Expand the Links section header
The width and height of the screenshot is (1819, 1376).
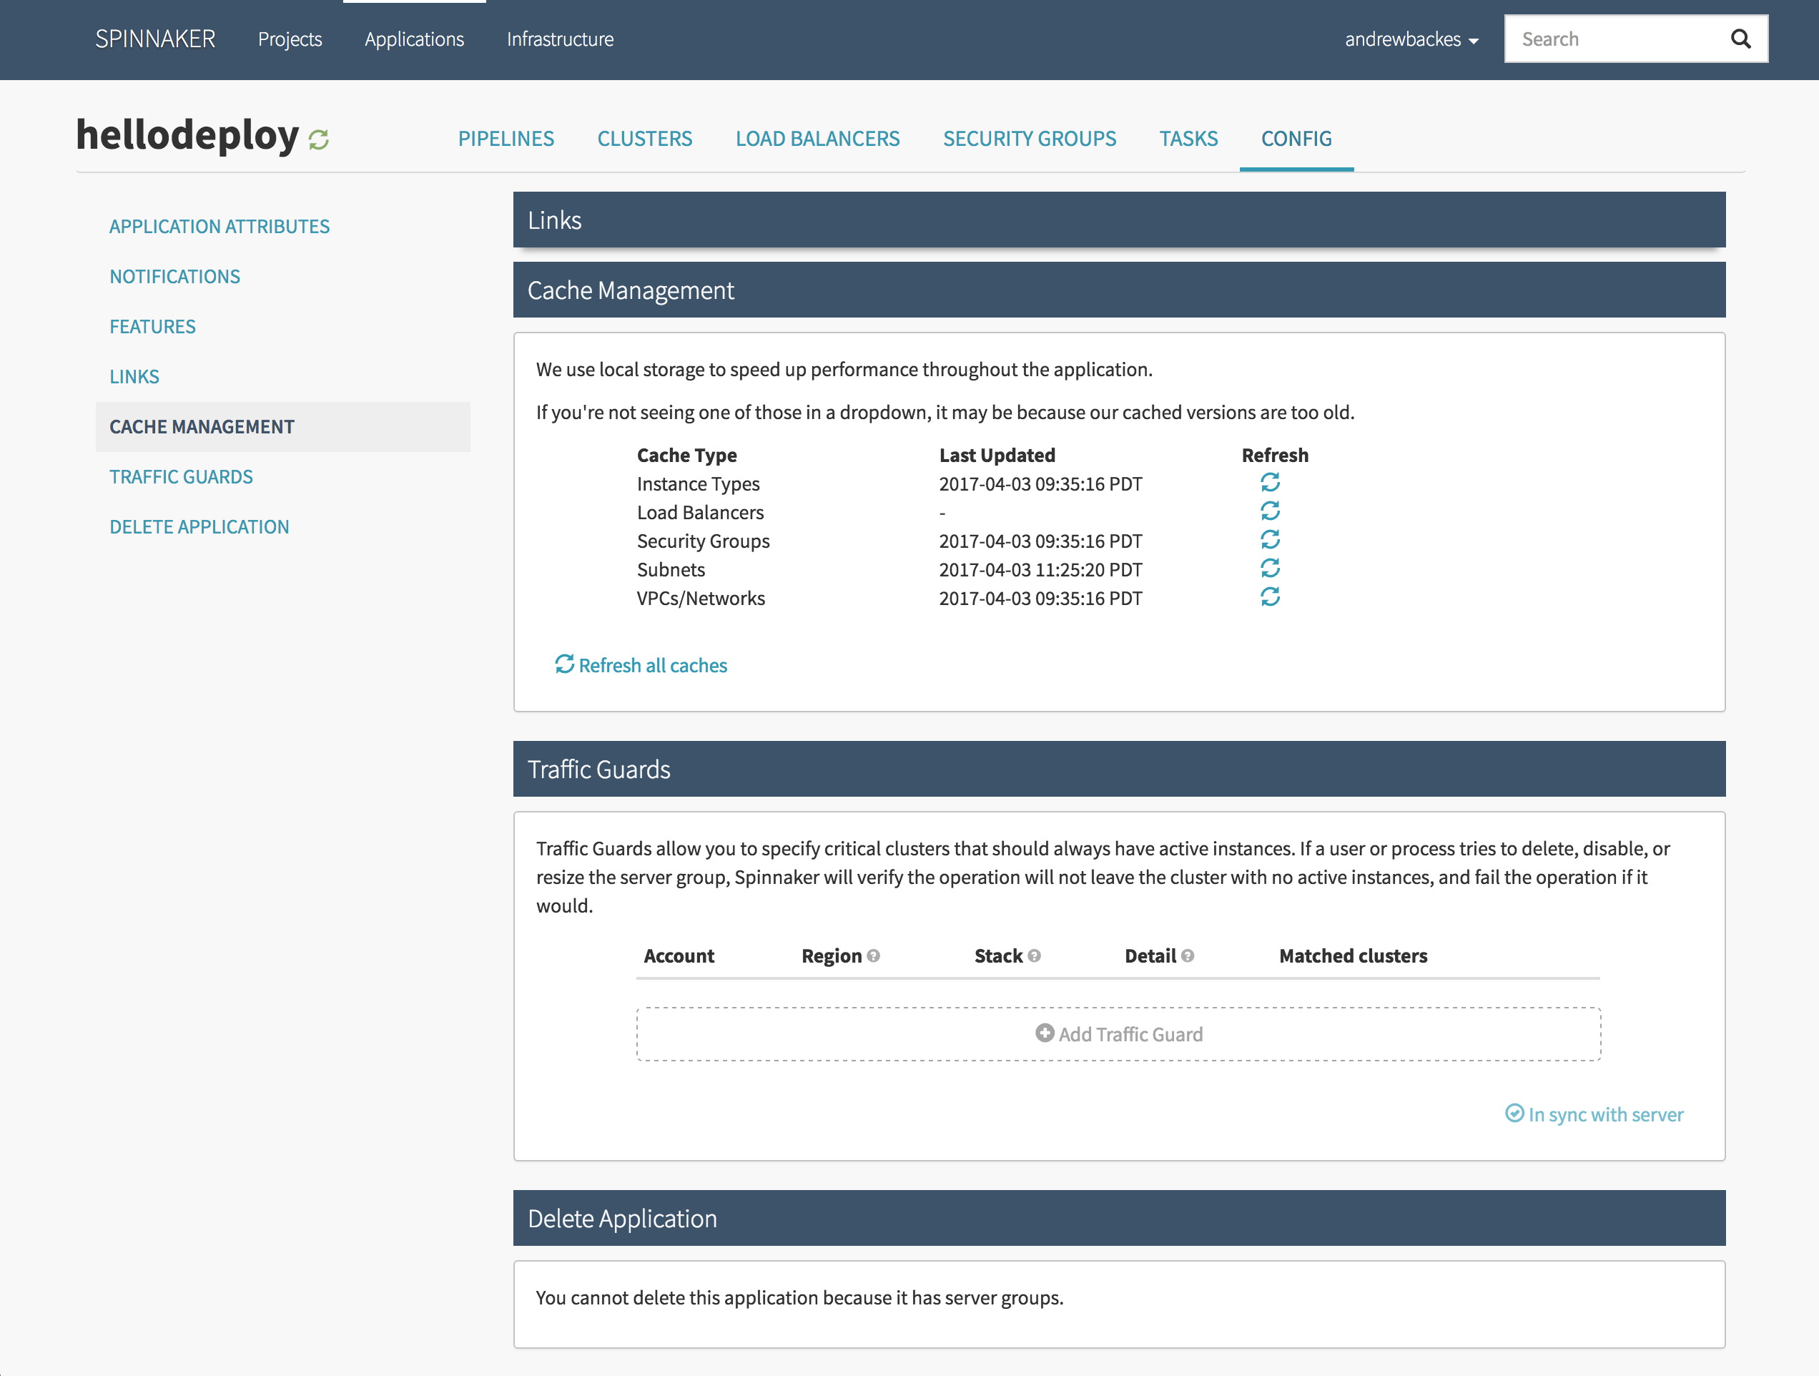click(1118, 220)
